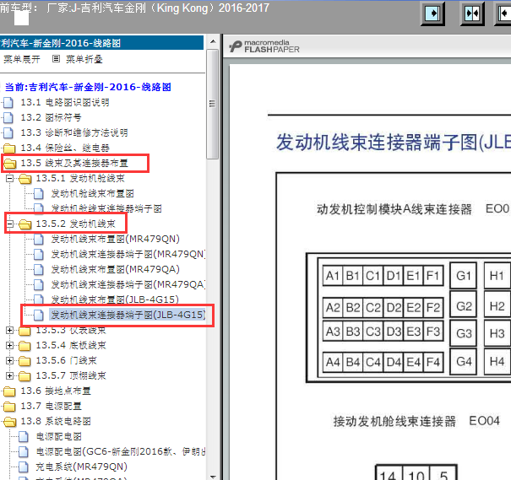Click terminal cell 10 in lower connector

pyautogui.click(x=416, y=475)
